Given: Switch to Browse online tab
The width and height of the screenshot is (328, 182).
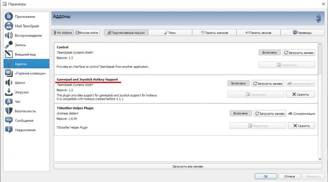Looking at the screenshot, I should 87,33.
